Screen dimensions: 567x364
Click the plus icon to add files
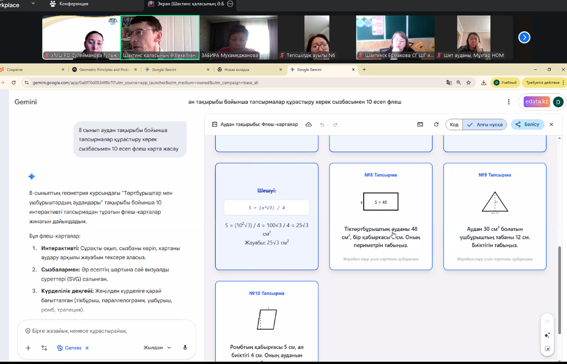tap(28, 348)
